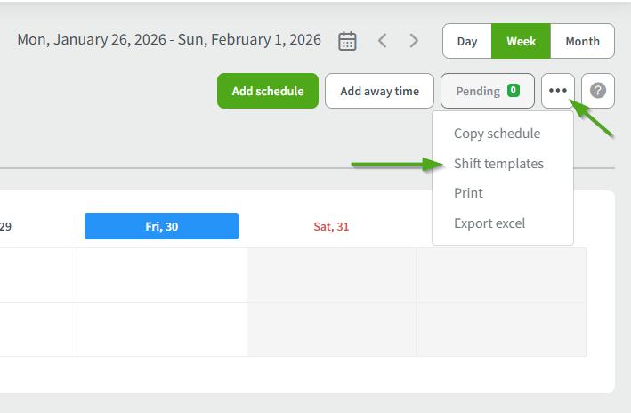Click the highlighted Fri, 30 day header

(161, 226)
